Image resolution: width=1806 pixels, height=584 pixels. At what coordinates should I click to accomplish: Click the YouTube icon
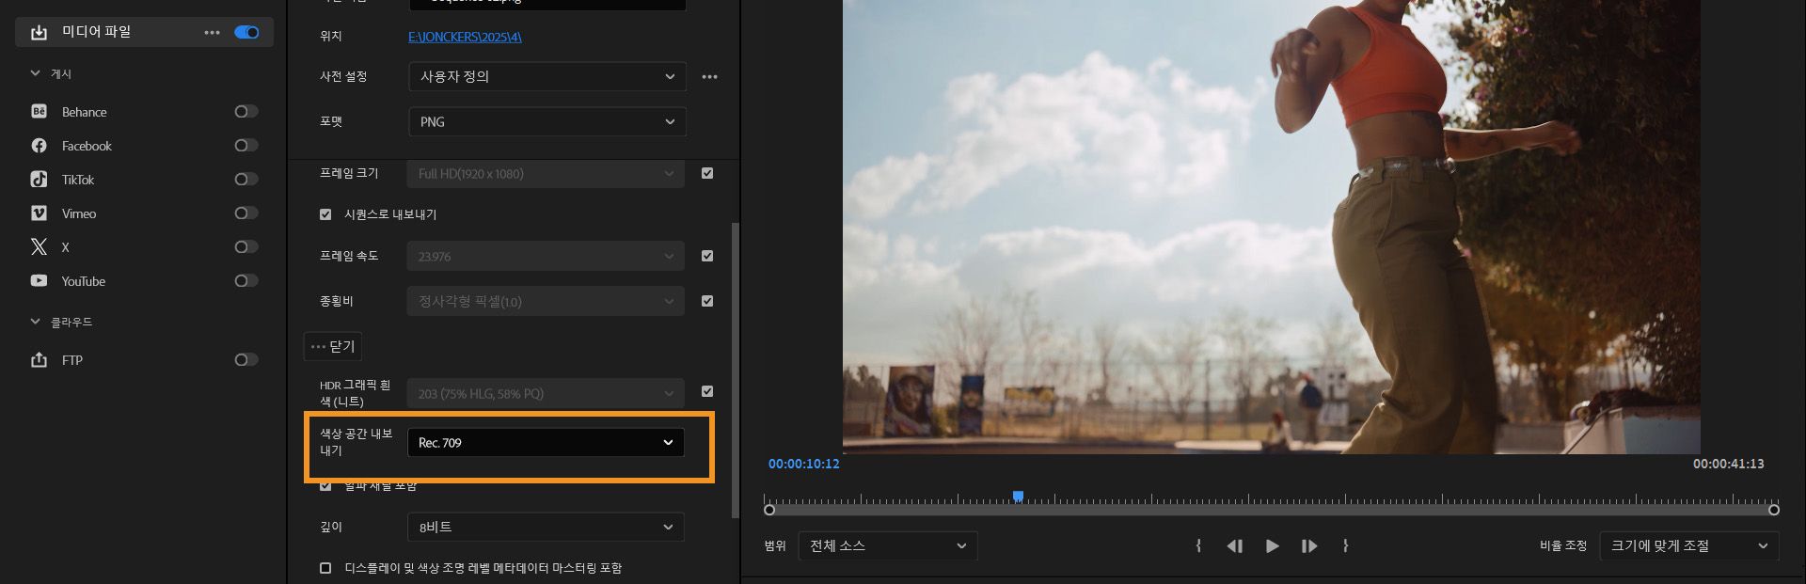pyautogui.click(x=39, y=280)
